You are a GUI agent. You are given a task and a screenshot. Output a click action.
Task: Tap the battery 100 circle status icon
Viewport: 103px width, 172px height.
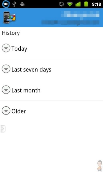coord(6,4)
